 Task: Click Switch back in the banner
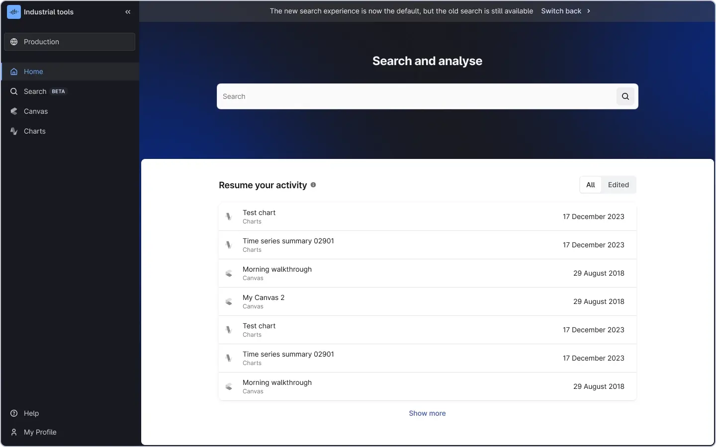[x=561, y=11]
